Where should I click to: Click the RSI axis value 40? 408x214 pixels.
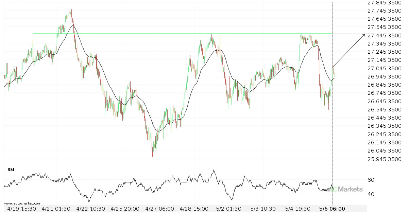[x=371, y=195]
